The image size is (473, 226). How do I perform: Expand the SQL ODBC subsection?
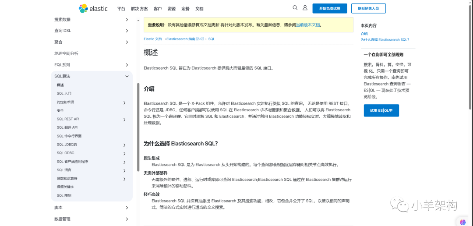(124, 154)
